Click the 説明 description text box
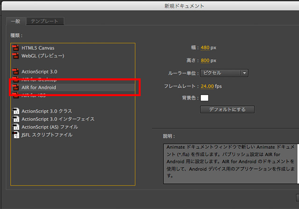 click(x=230, y=164)
